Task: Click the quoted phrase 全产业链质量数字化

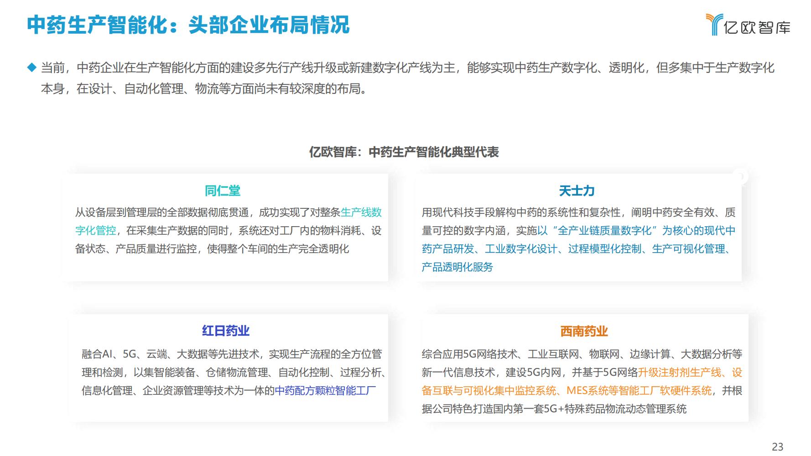Action: coord(605,231)
